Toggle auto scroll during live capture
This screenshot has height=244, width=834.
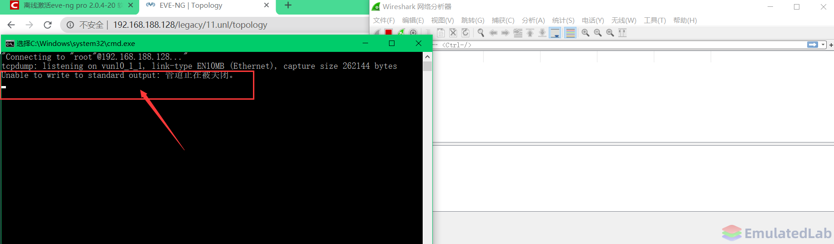555,33
